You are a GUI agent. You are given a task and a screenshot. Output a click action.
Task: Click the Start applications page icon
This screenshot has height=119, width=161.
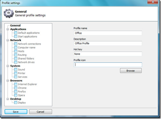pos(16,36)
